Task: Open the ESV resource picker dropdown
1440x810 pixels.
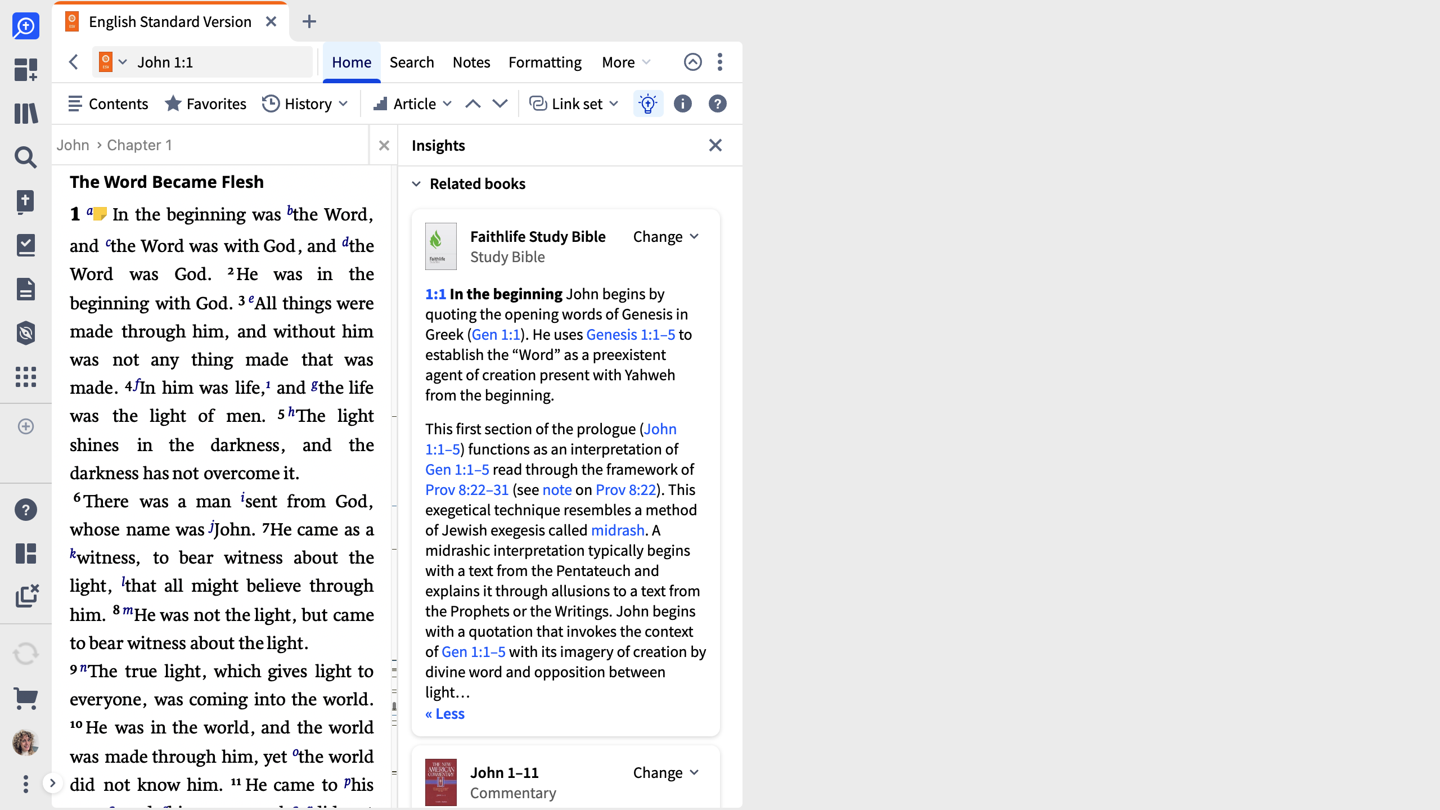Action: (x=113, y=62)
